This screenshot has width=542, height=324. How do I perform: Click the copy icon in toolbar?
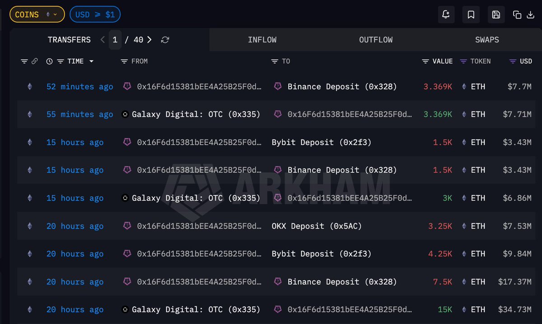pyautogui.click(x=517, y=15)
